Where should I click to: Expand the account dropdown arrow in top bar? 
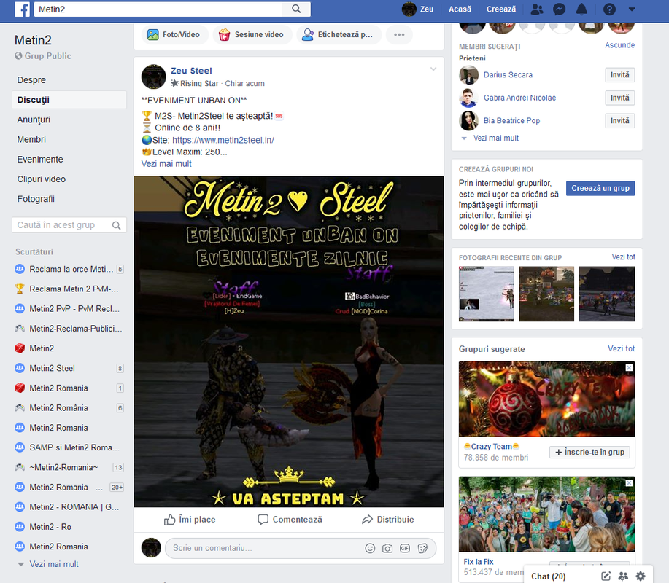(632, 9)
